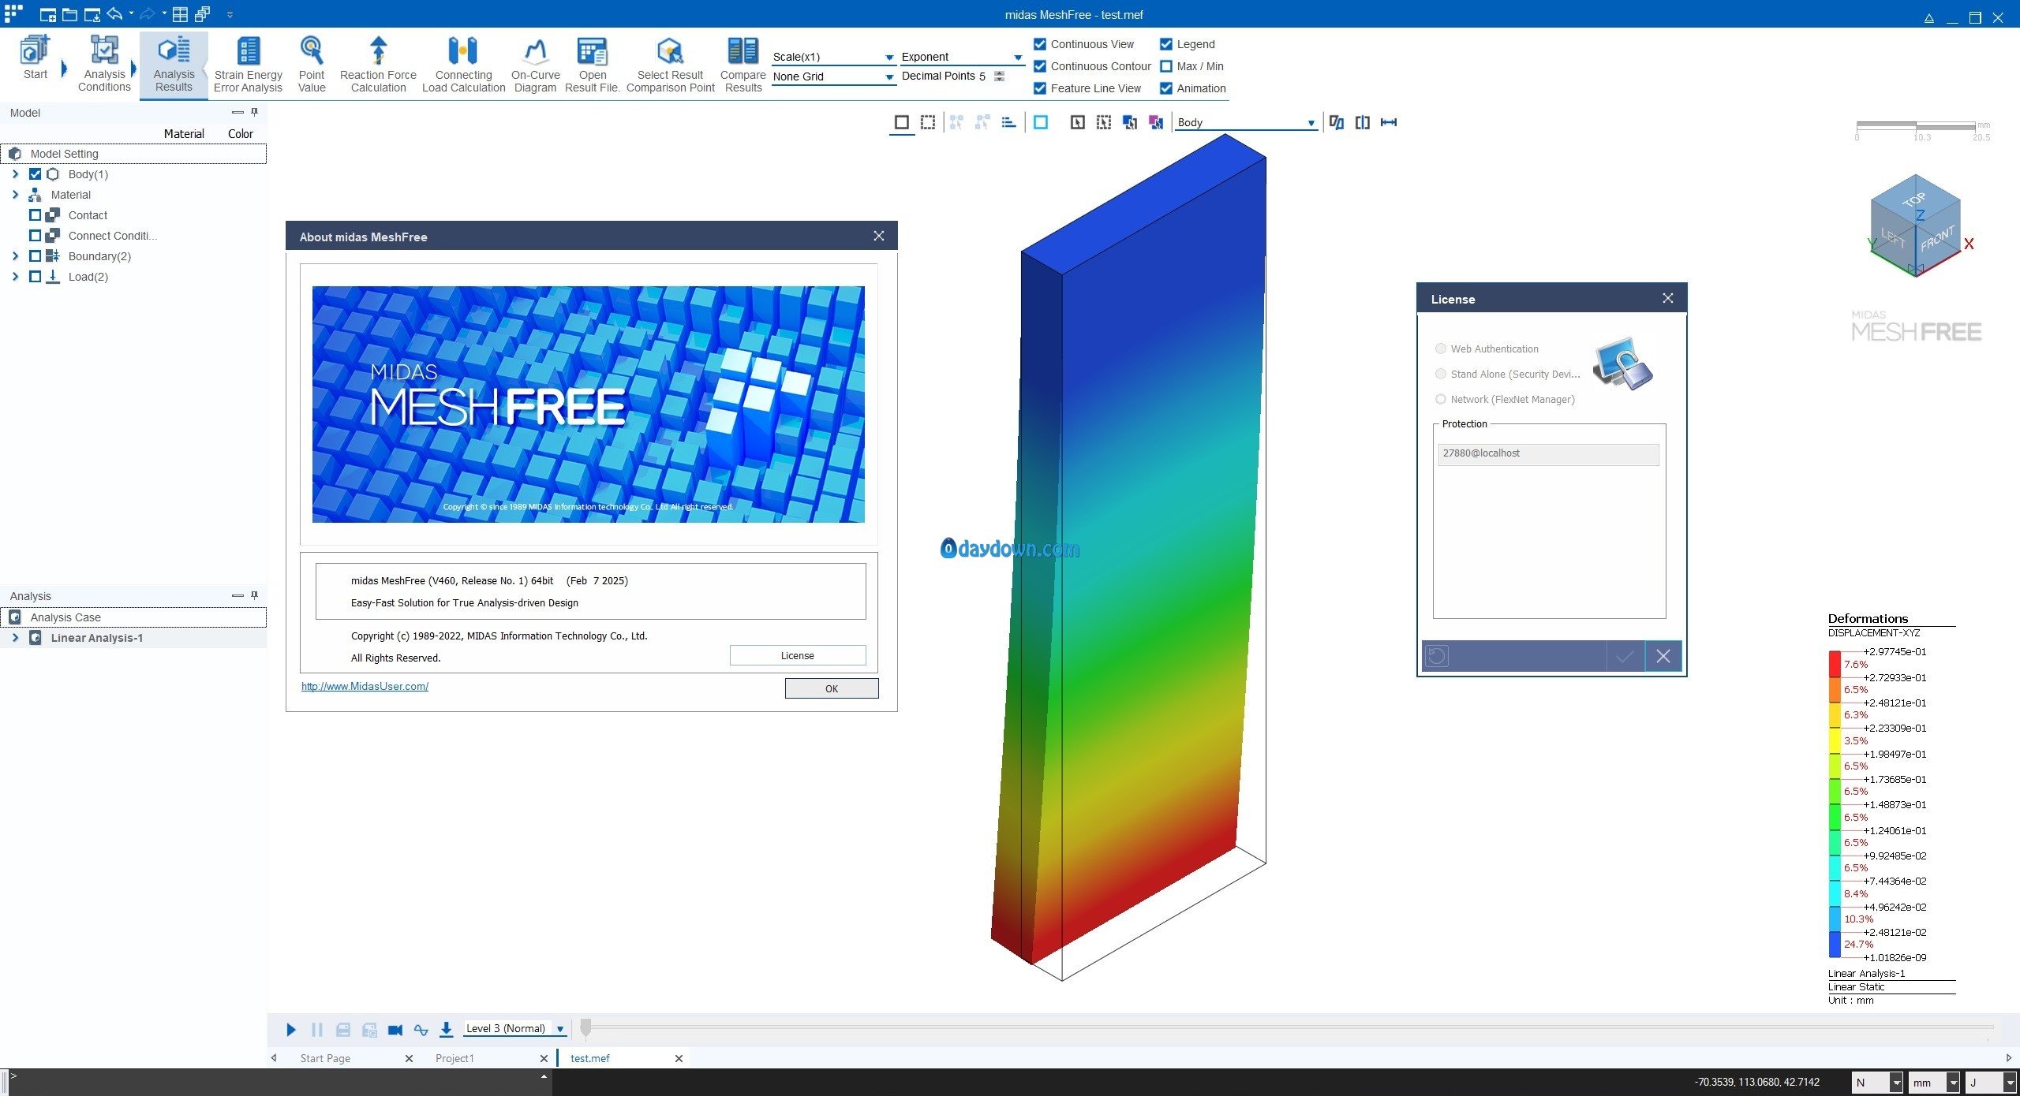Click the magenta shapes pick selection icon
This screenshot has width=2020, height=1096.
point(1156,122)
